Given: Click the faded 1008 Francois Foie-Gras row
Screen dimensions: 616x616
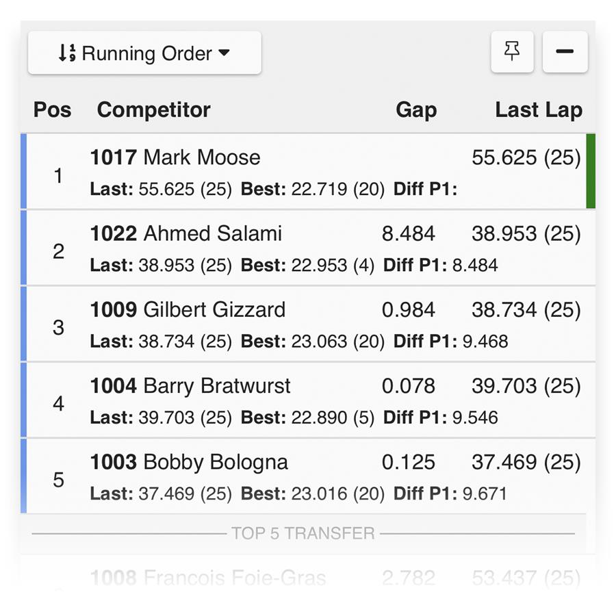Looking at the screenshot, I should (x=308, y=578).
